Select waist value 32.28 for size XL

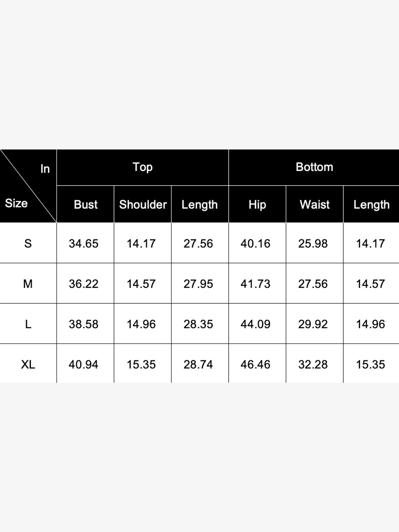pyautogui.click(x=313, y=364)
